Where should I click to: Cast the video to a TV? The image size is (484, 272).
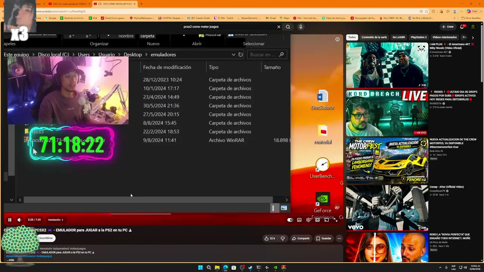[326, 220]
